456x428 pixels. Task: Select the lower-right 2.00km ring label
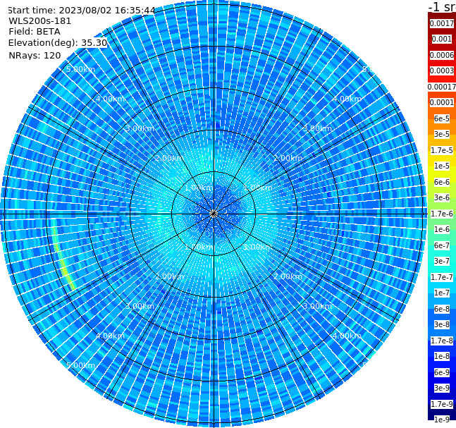(288, 276)
